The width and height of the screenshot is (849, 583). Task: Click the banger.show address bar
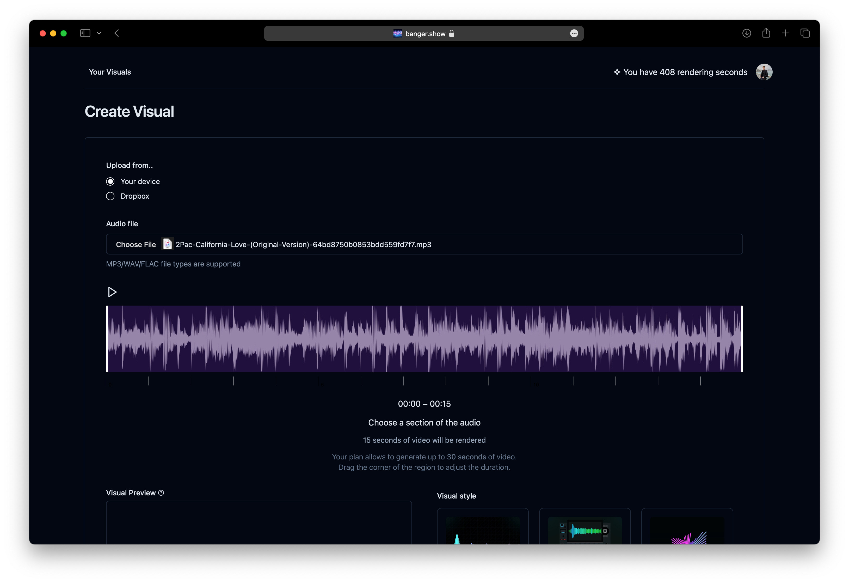point(424,33)
